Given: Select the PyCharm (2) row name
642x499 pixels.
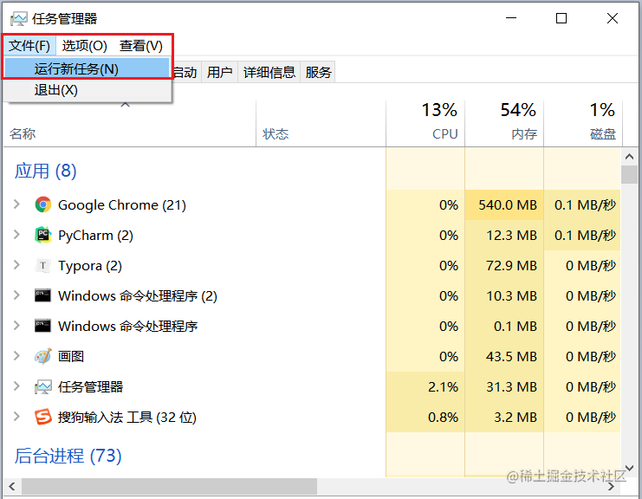Looking at the screenshot, I should 95,236.
